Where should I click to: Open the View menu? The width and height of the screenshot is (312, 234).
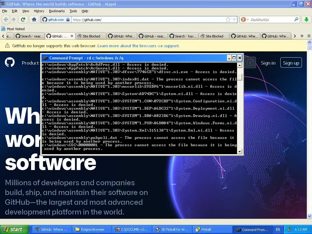pyautogui.click(x=26, y=11)
